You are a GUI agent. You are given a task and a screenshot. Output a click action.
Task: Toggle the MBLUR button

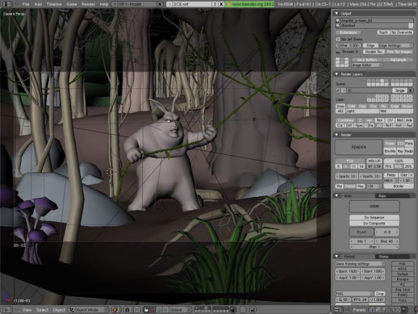[374, 161]
